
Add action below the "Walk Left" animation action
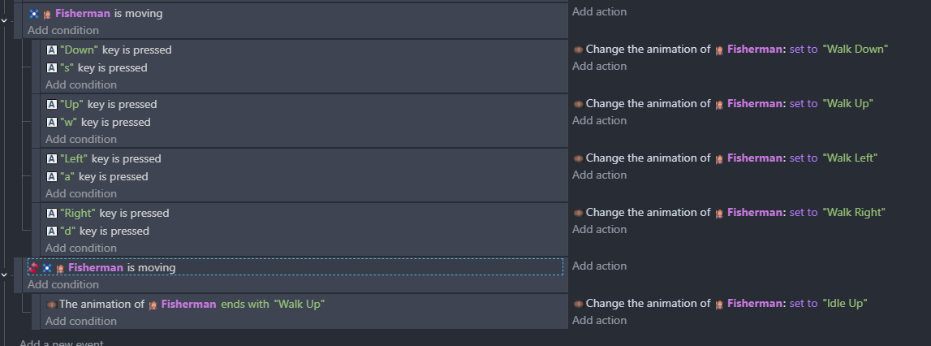pyautogui.click(x=599, y=175)
